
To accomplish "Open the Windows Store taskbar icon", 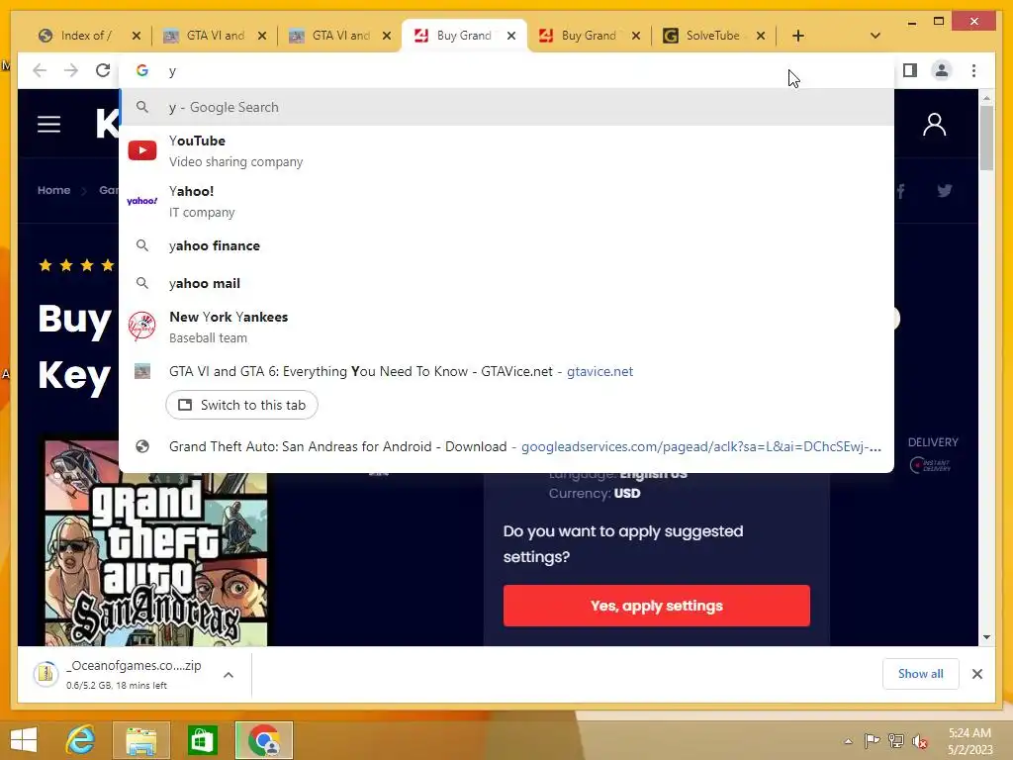I will point(202,740).
